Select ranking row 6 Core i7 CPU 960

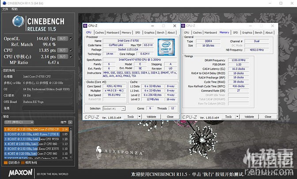pos(36,154)
